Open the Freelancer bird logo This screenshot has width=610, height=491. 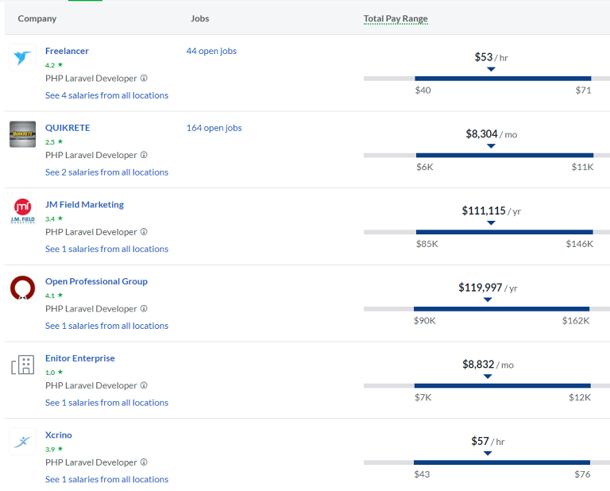pos(22,57)
